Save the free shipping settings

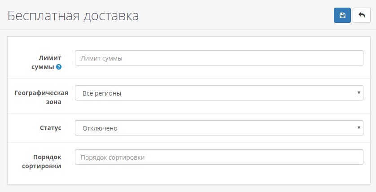[342, 15]
